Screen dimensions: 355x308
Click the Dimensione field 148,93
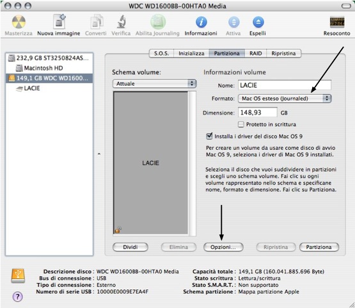pos(258,113)
